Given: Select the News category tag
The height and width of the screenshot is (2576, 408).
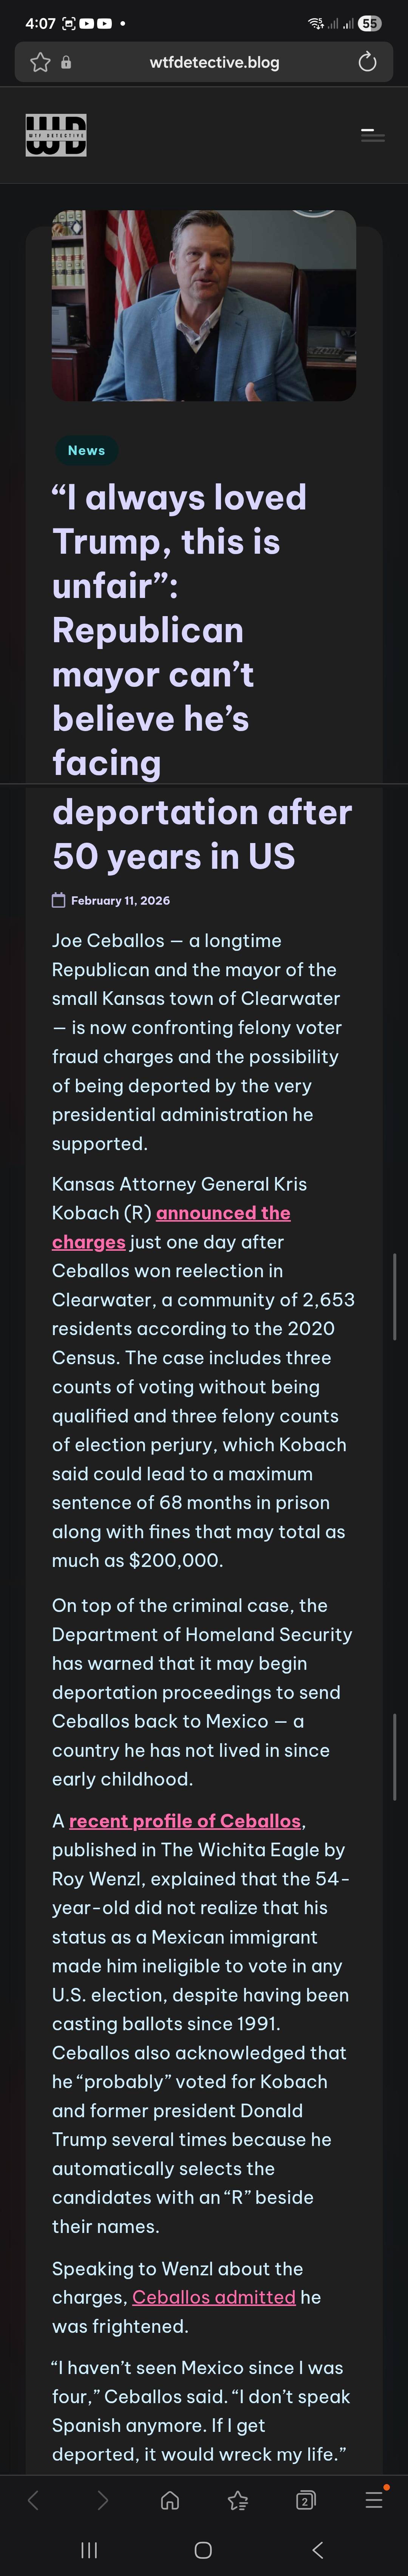Looking at the screenshot, I should 86,451.
